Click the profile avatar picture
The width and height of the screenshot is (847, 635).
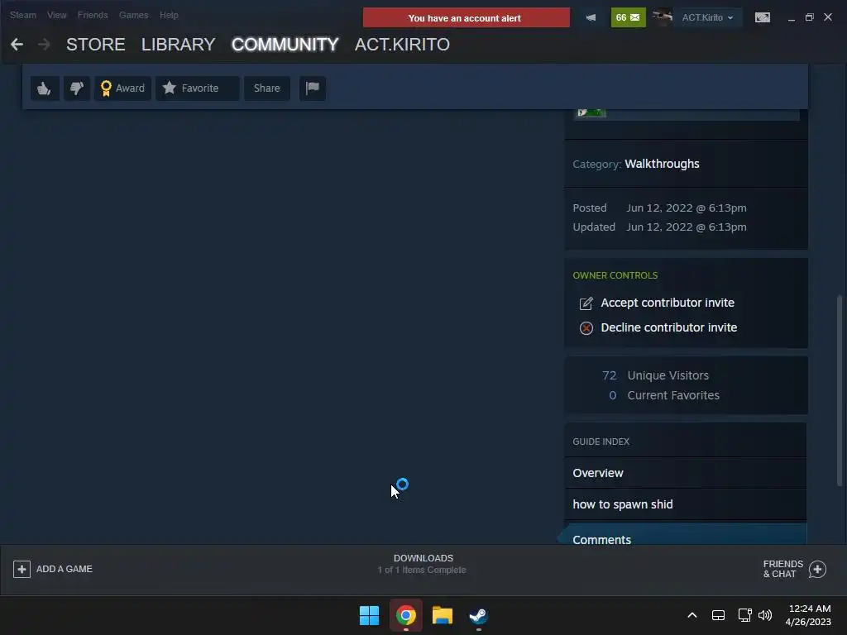662,17
